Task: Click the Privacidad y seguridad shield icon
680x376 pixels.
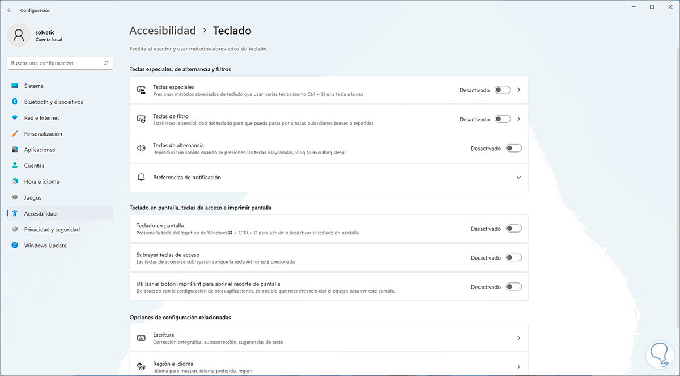Action: [15, 230]
